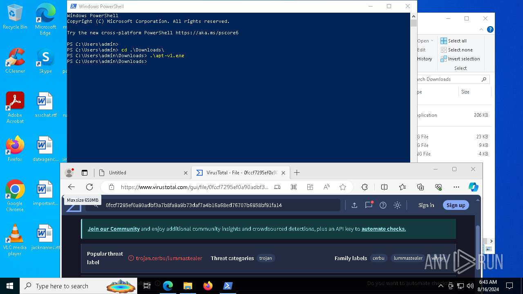This screenshot has height=294, width=523.
Task: Click Invert selection in Explorer ribbon
Action: (460, 59)
